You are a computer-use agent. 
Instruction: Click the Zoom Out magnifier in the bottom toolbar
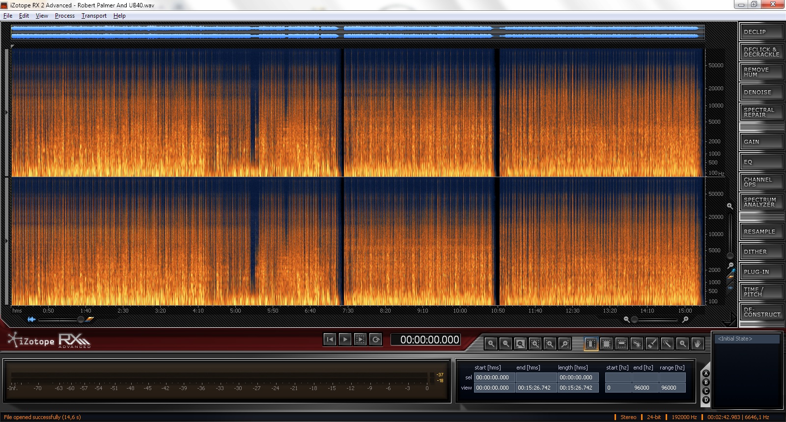[x=505, y=344]
